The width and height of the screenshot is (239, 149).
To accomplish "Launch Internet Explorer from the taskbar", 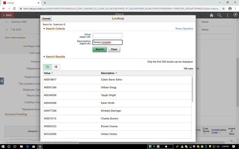I will [27, 146].
